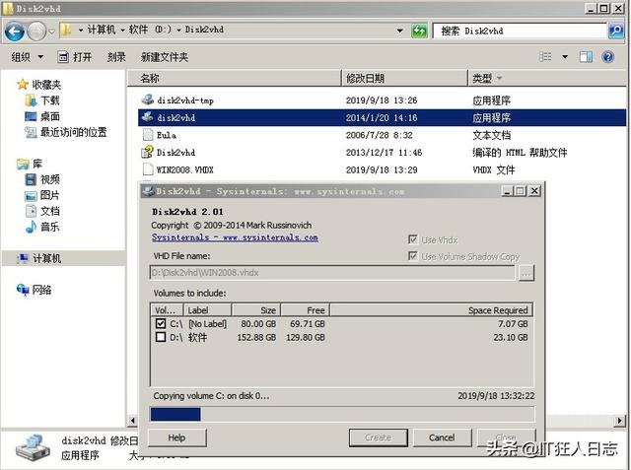
Task: Click the Space Required column header
Action: 432,310
